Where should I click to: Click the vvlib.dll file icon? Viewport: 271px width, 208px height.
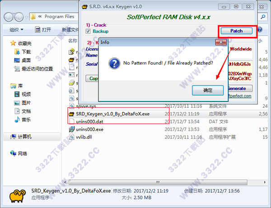[x=71, y=137]
